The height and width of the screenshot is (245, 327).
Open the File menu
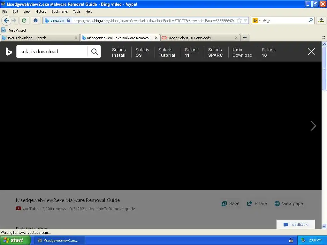pyautogui.click(x=5, y=11)
